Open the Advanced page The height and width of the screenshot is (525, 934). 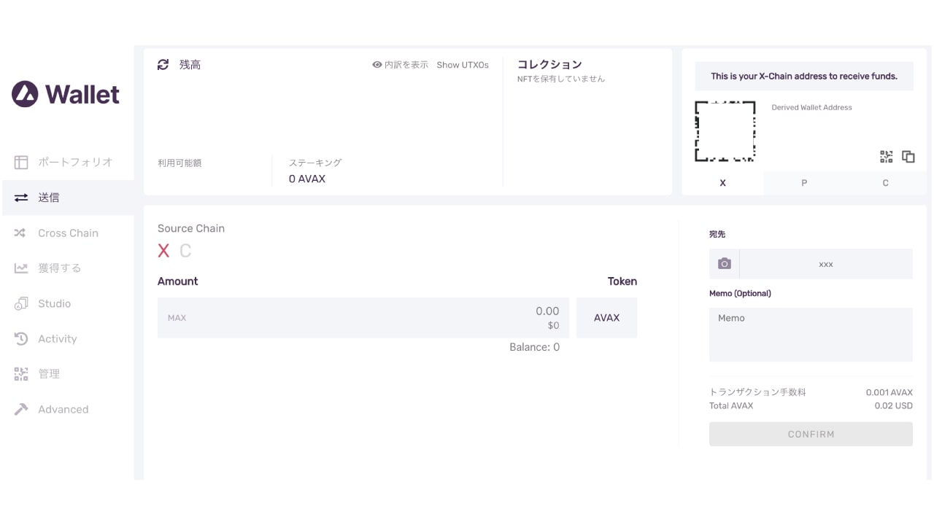click(68, 410)
